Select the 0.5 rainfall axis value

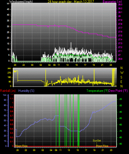point(12,124)
